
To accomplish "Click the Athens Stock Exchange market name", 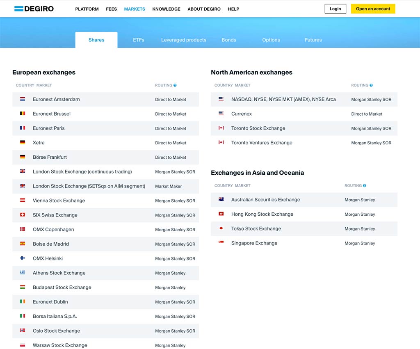I will [x=59, y=273].
